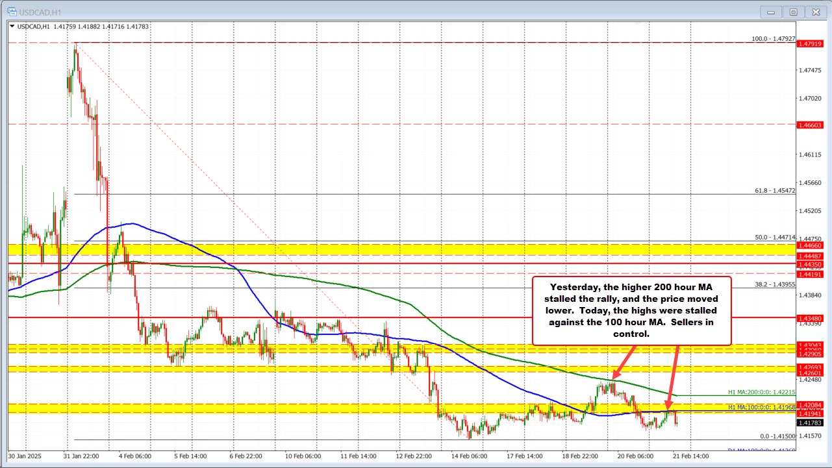Select the red arrow pointing at the green 200-hour MA
832x468 pixels.
point(622,361)
